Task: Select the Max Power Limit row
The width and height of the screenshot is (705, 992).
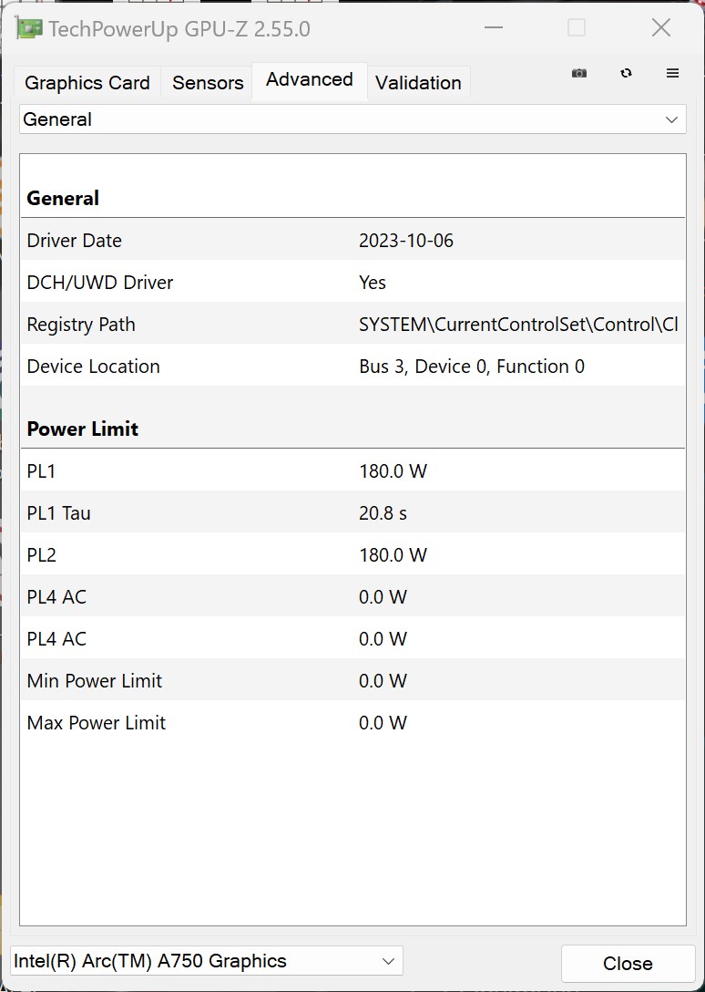Action: pos(352,723)
